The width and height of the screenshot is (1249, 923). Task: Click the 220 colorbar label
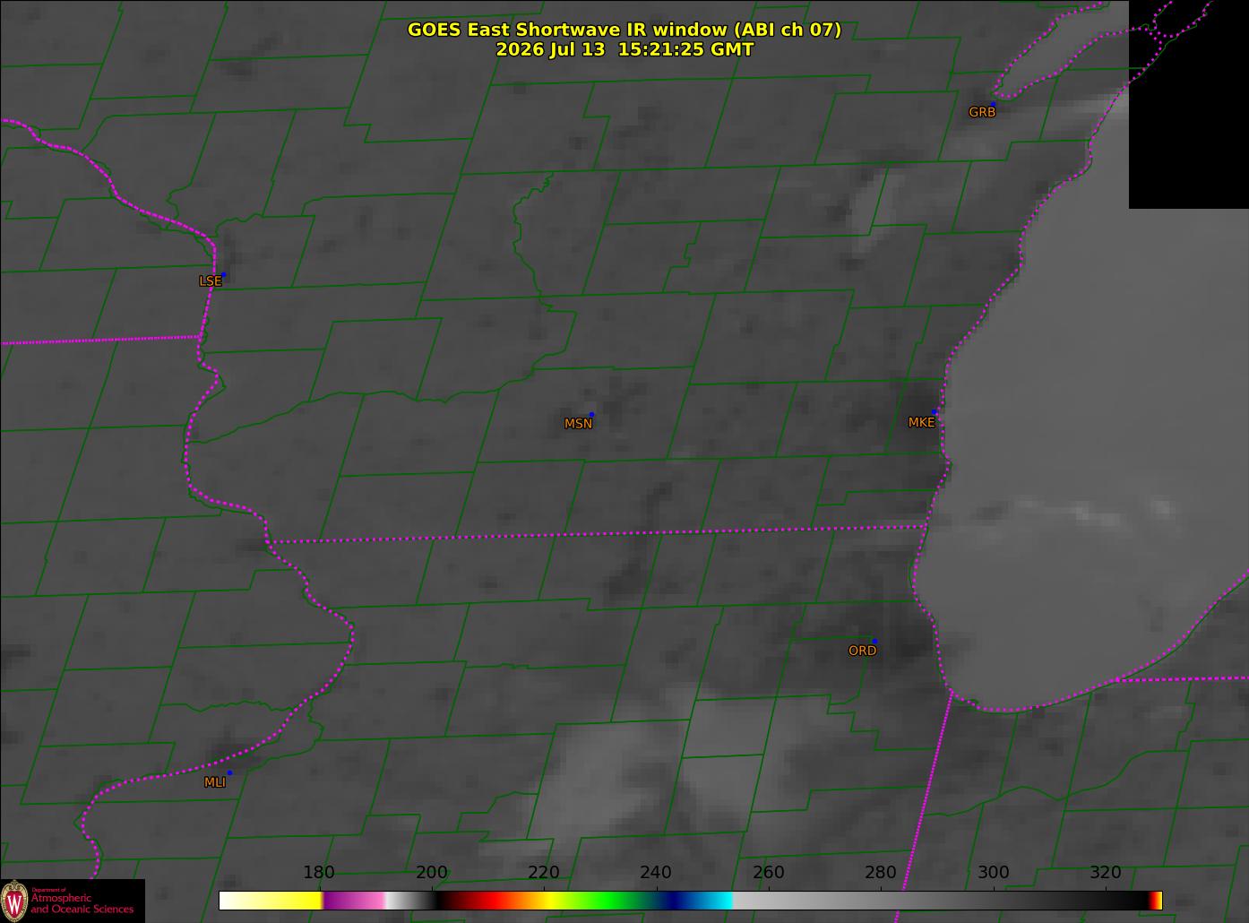(544, 872)
